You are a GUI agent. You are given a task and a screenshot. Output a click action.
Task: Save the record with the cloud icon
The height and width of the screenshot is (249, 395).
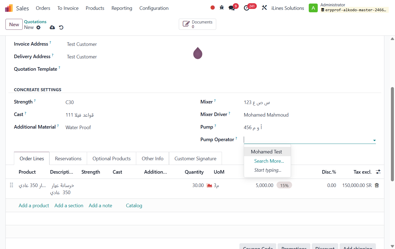52,27
